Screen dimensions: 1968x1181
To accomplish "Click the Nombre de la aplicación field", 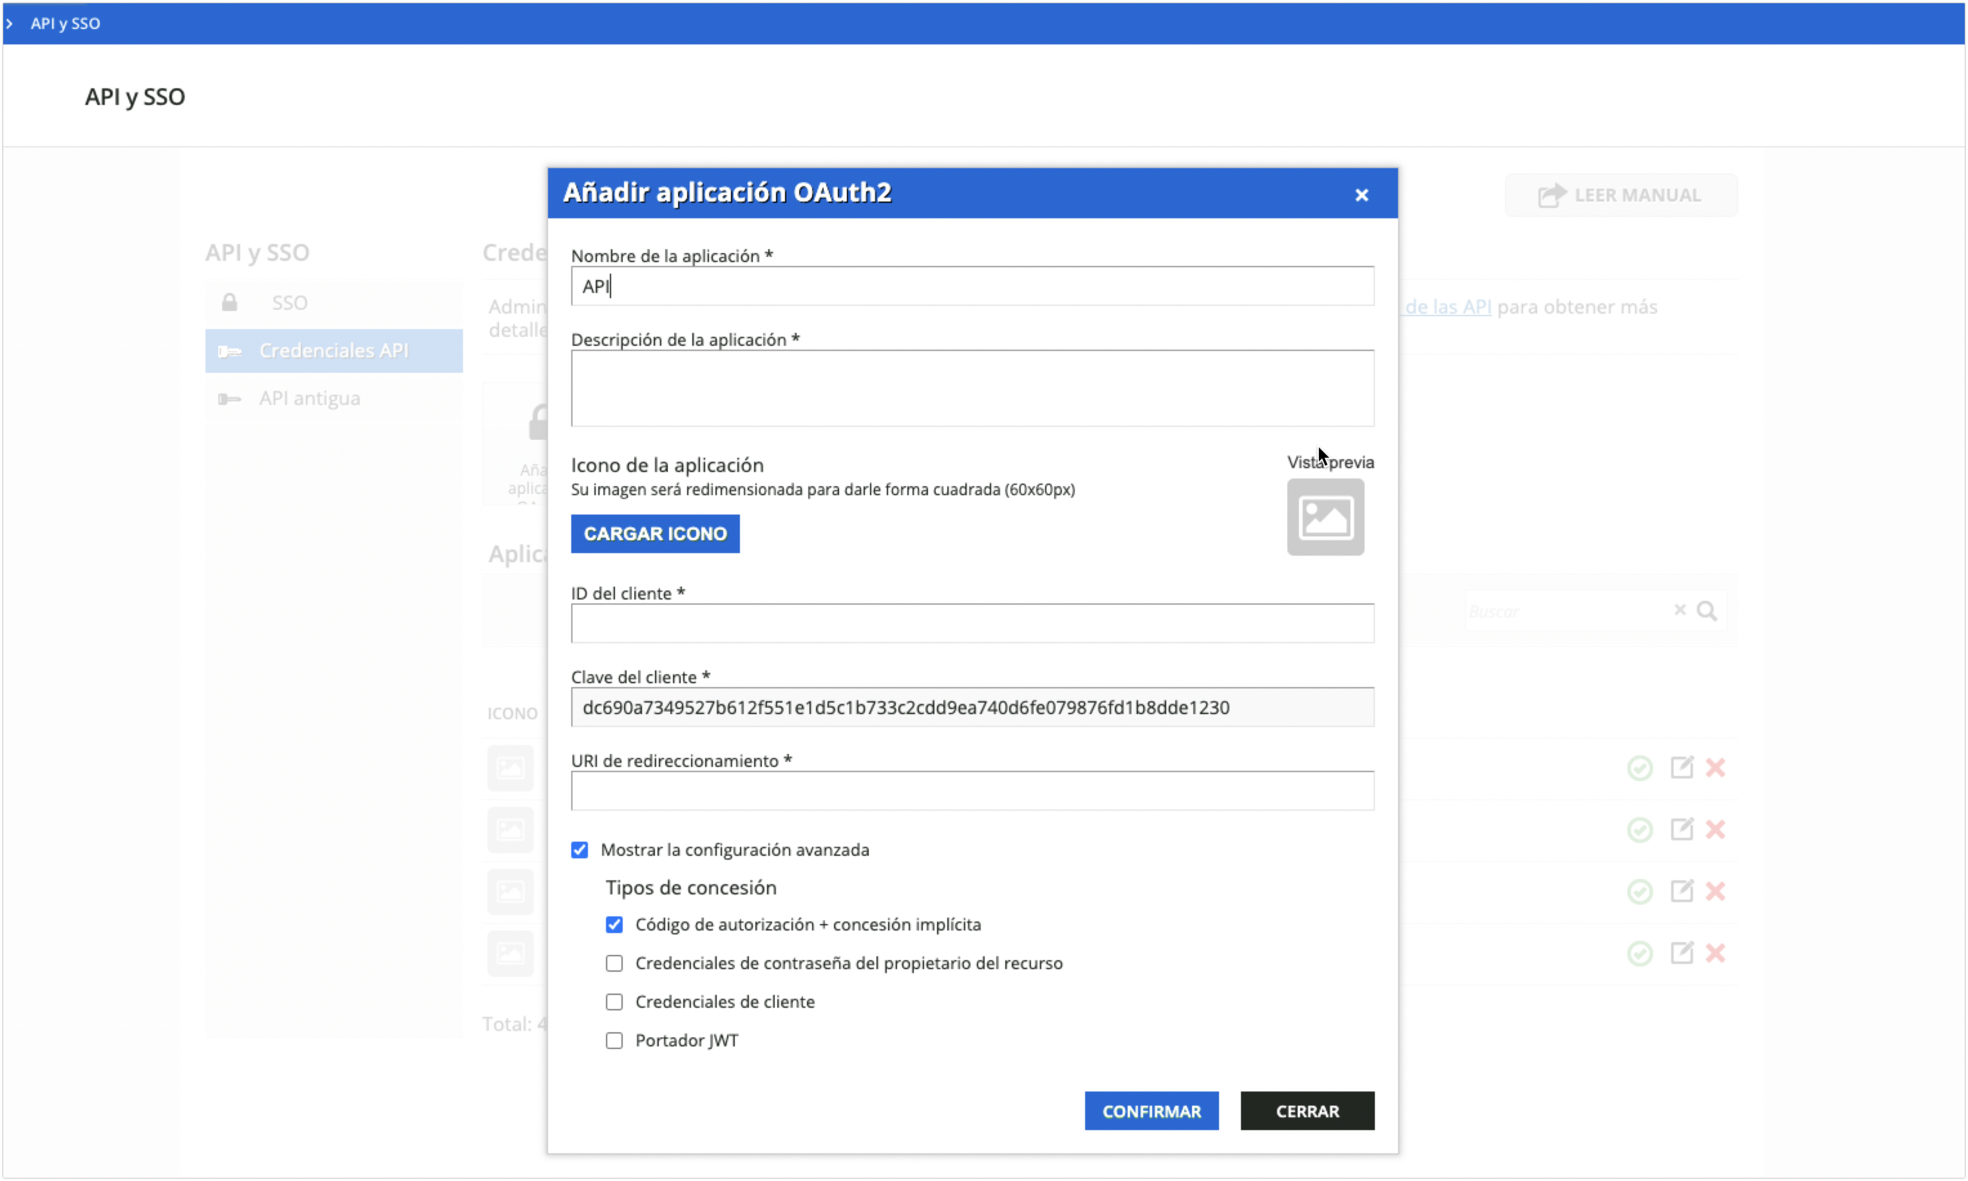I will [x=972, y=287].
